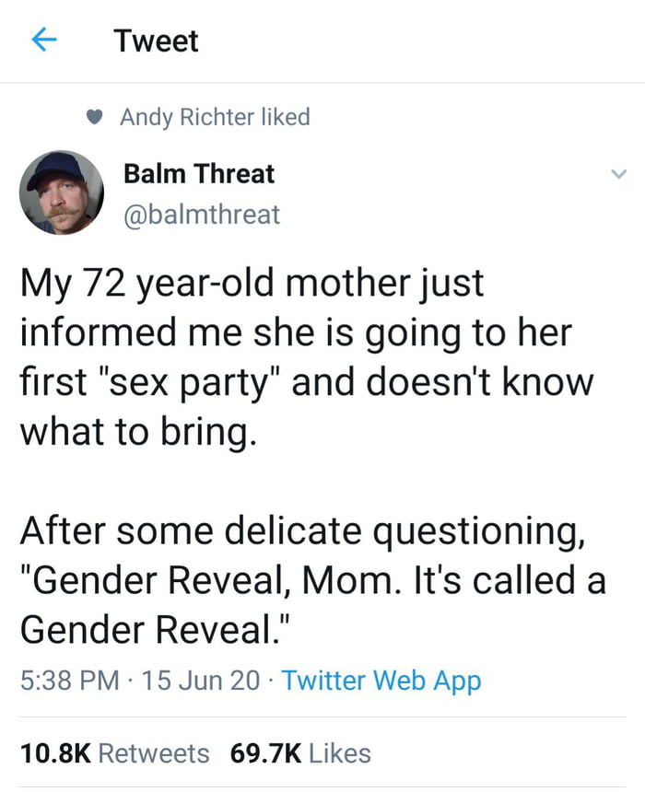Click the heart icon beside Andy Richter liked

pyautogui.click(x=94, y=118)
